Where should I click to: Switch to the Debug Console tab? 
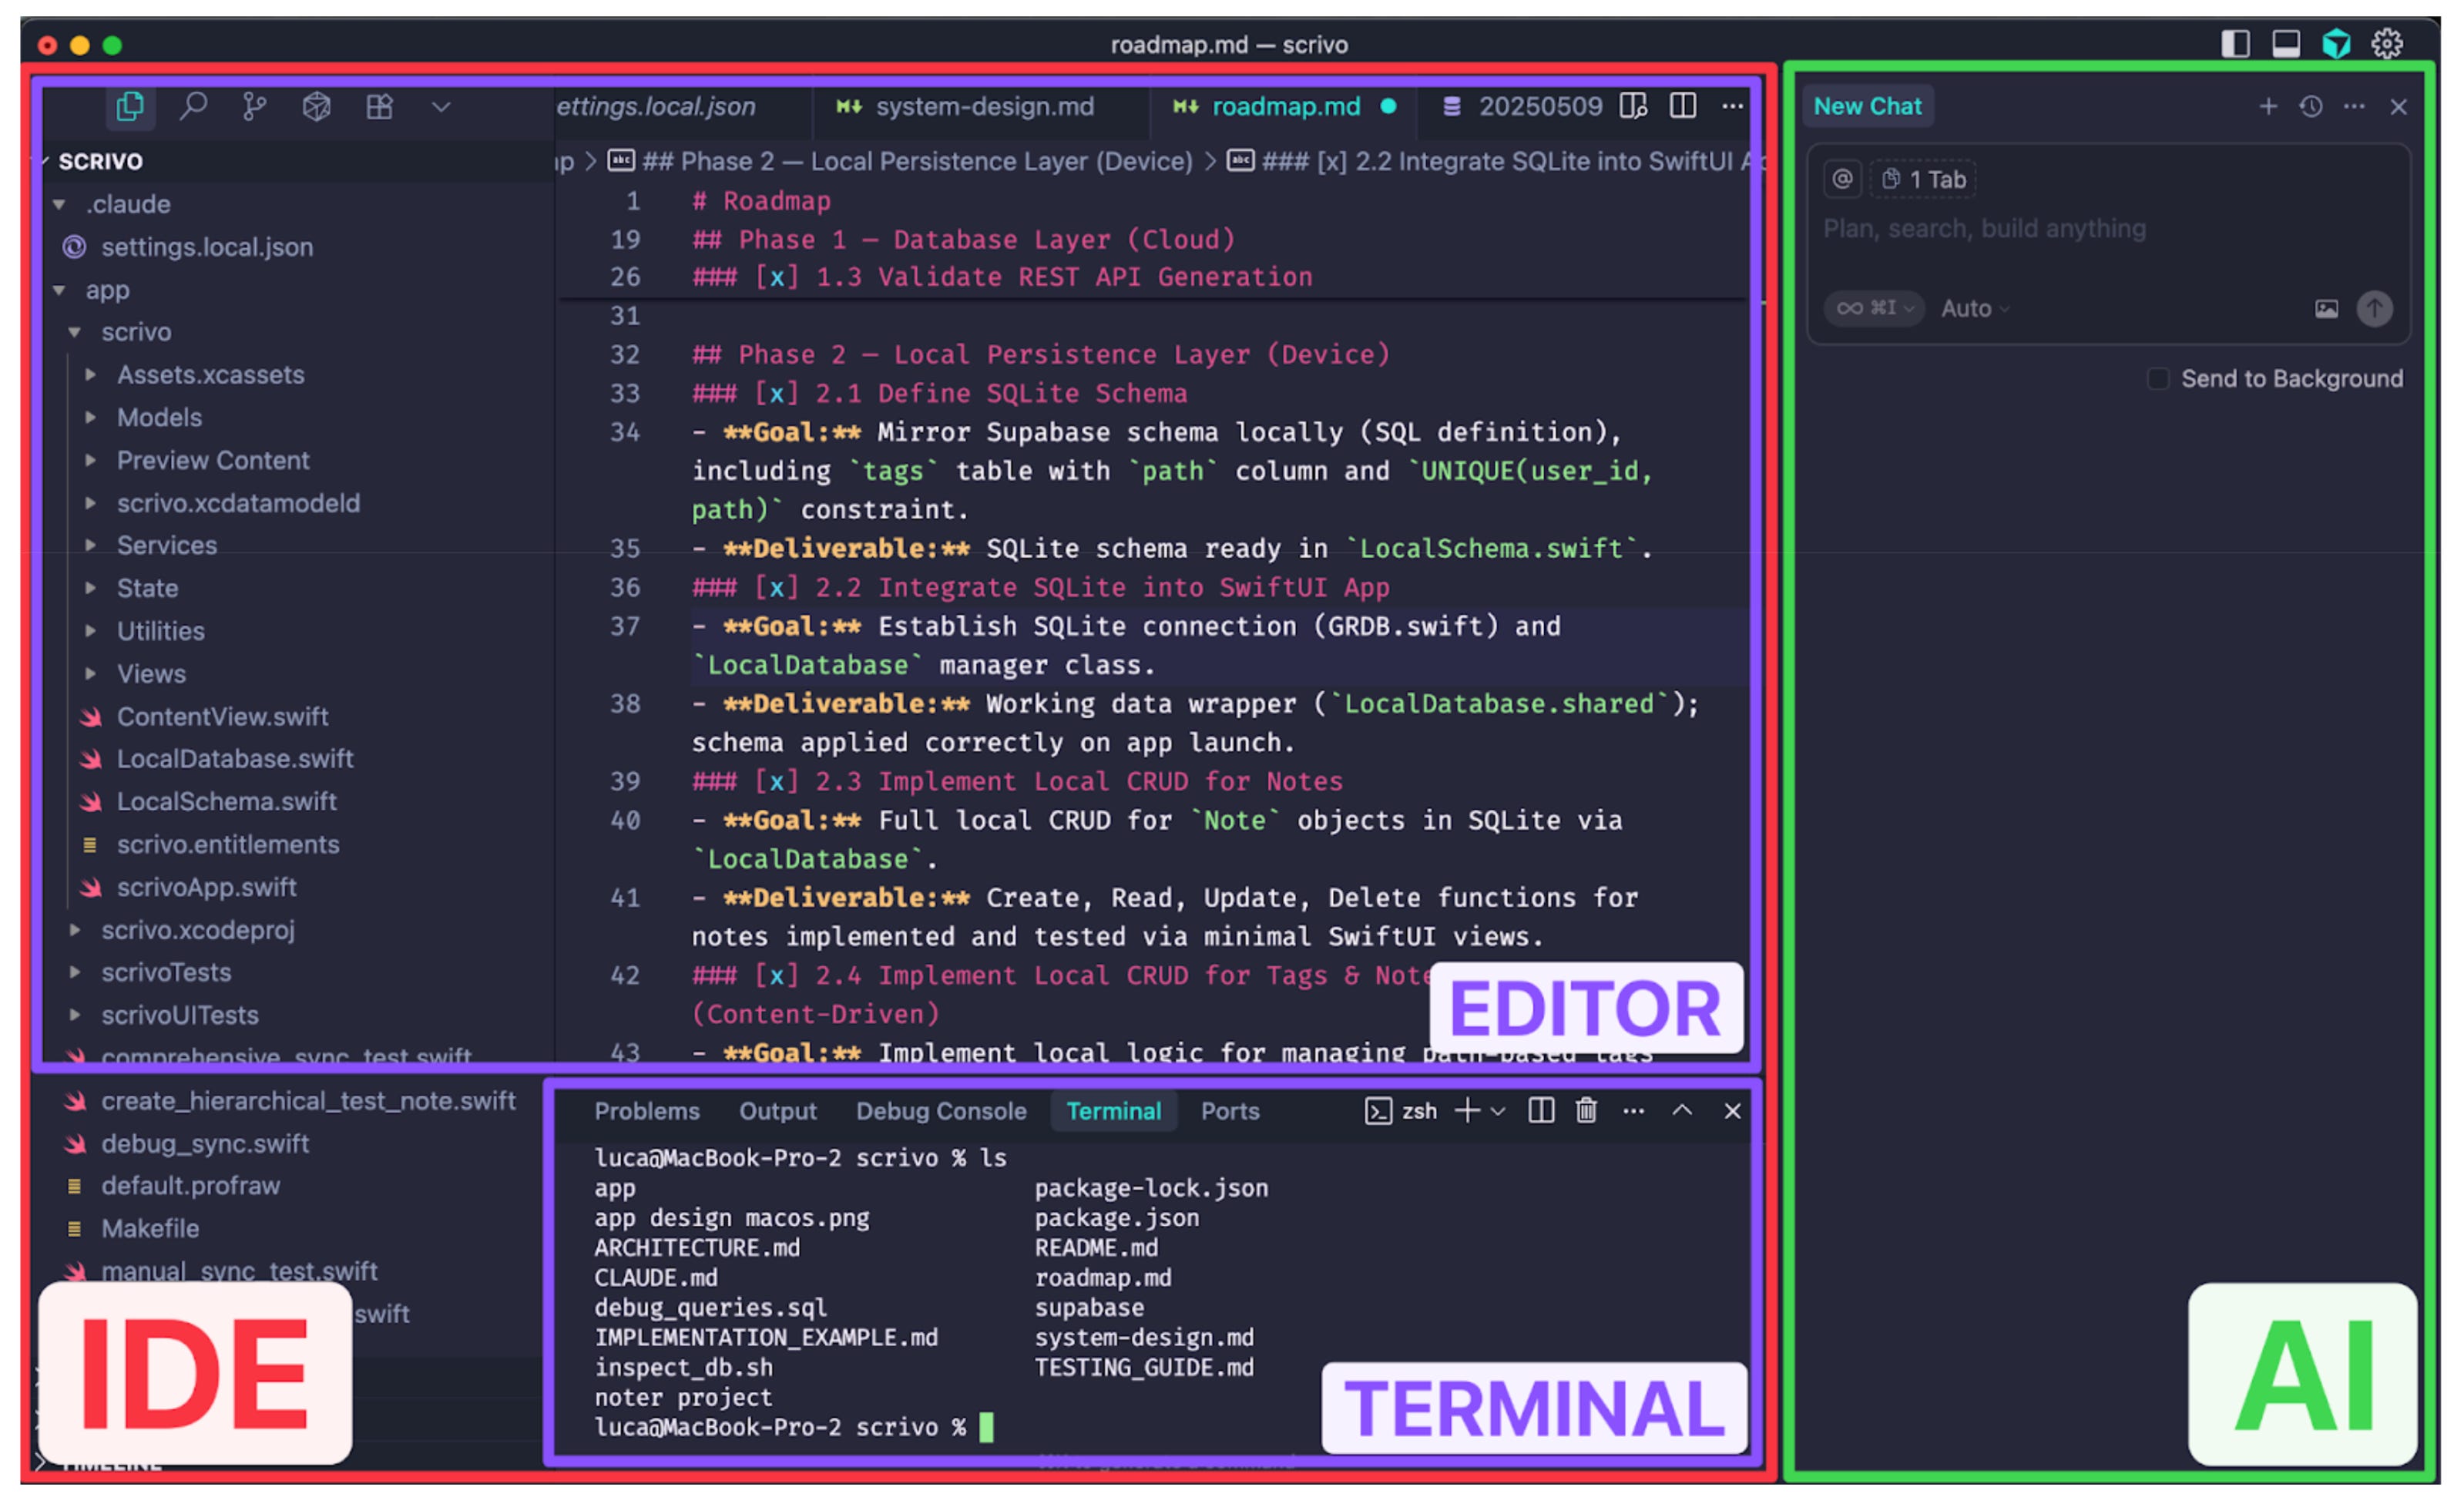(940, 1111)
